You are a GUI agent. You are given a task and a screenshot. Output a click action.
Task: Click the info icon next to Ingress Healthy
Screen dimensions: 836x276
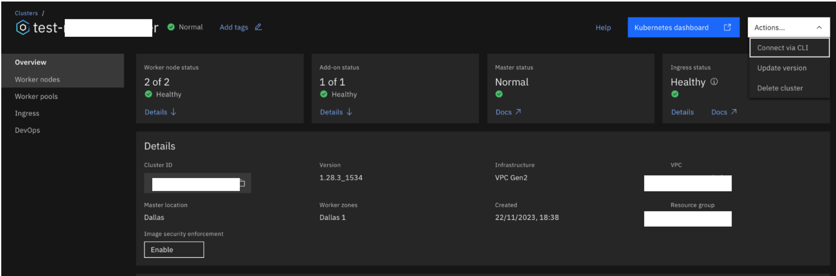pos(714,82)
